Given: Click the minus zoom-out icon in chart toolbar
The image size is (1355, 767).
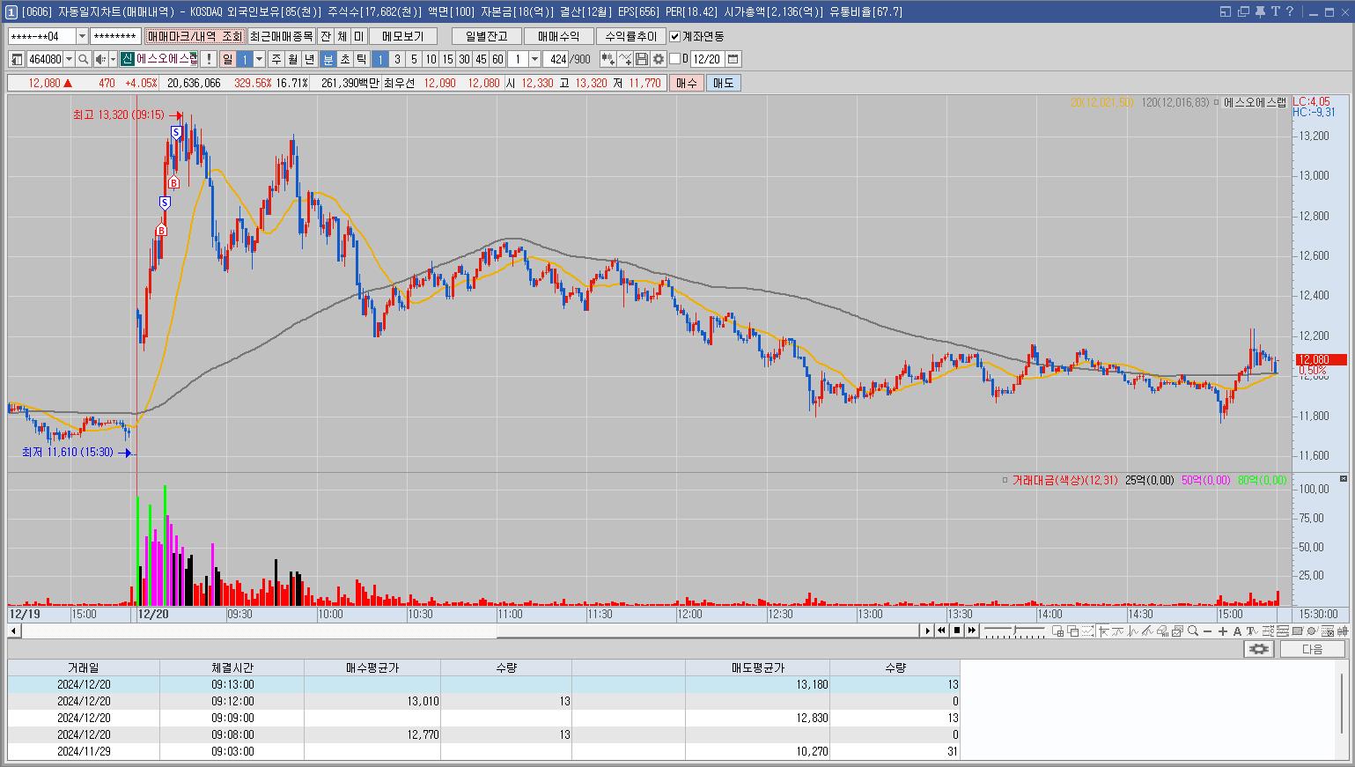Looking at the screenshot, I should (1207, 631).
